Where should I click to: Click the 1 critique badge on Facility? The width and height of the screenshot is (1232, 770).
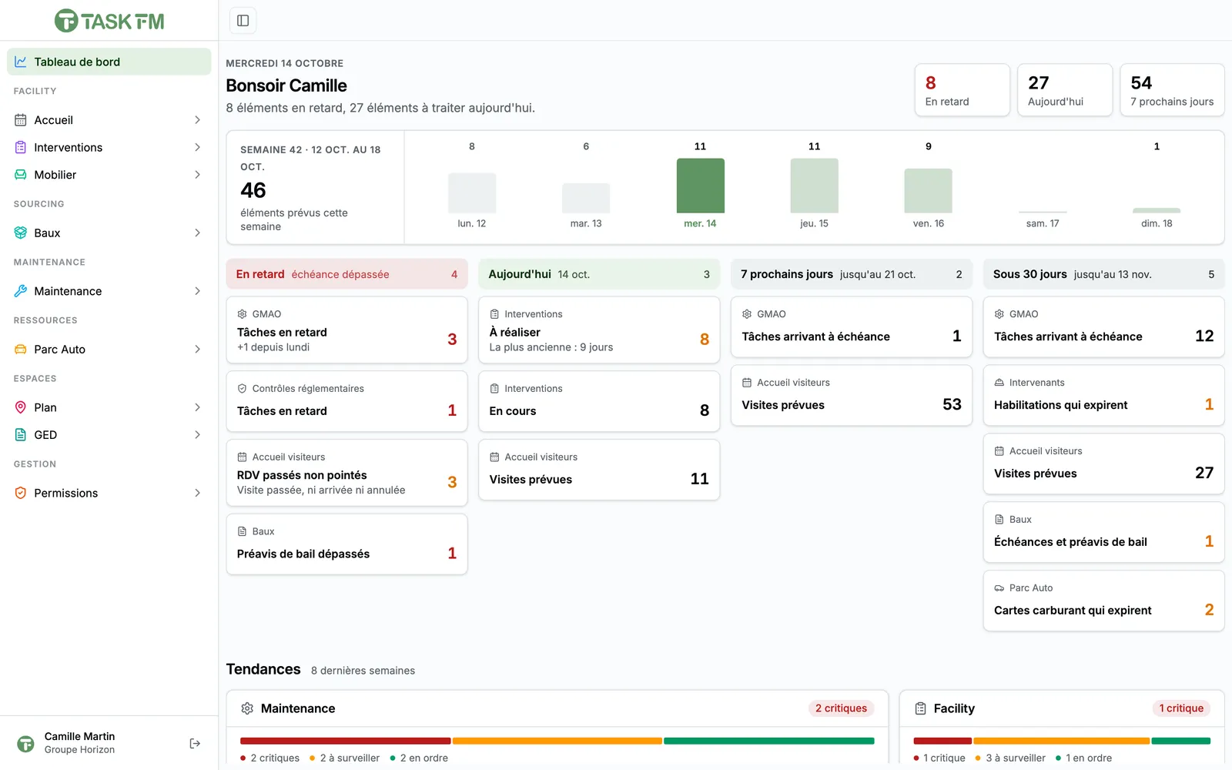1181,708
